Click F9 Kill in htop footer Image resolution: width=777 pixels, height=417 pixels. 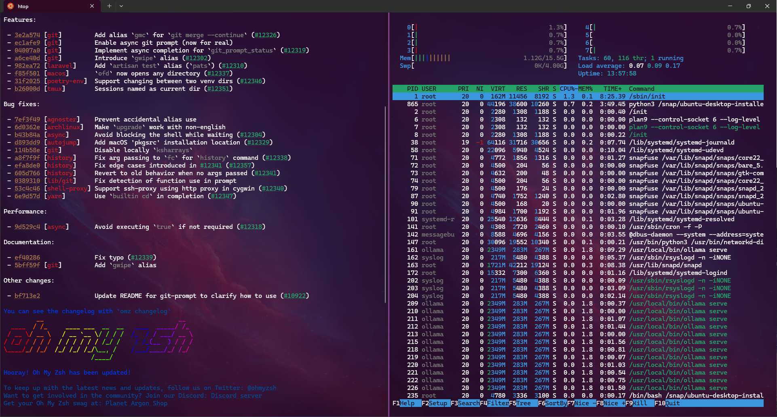[640, 403]
